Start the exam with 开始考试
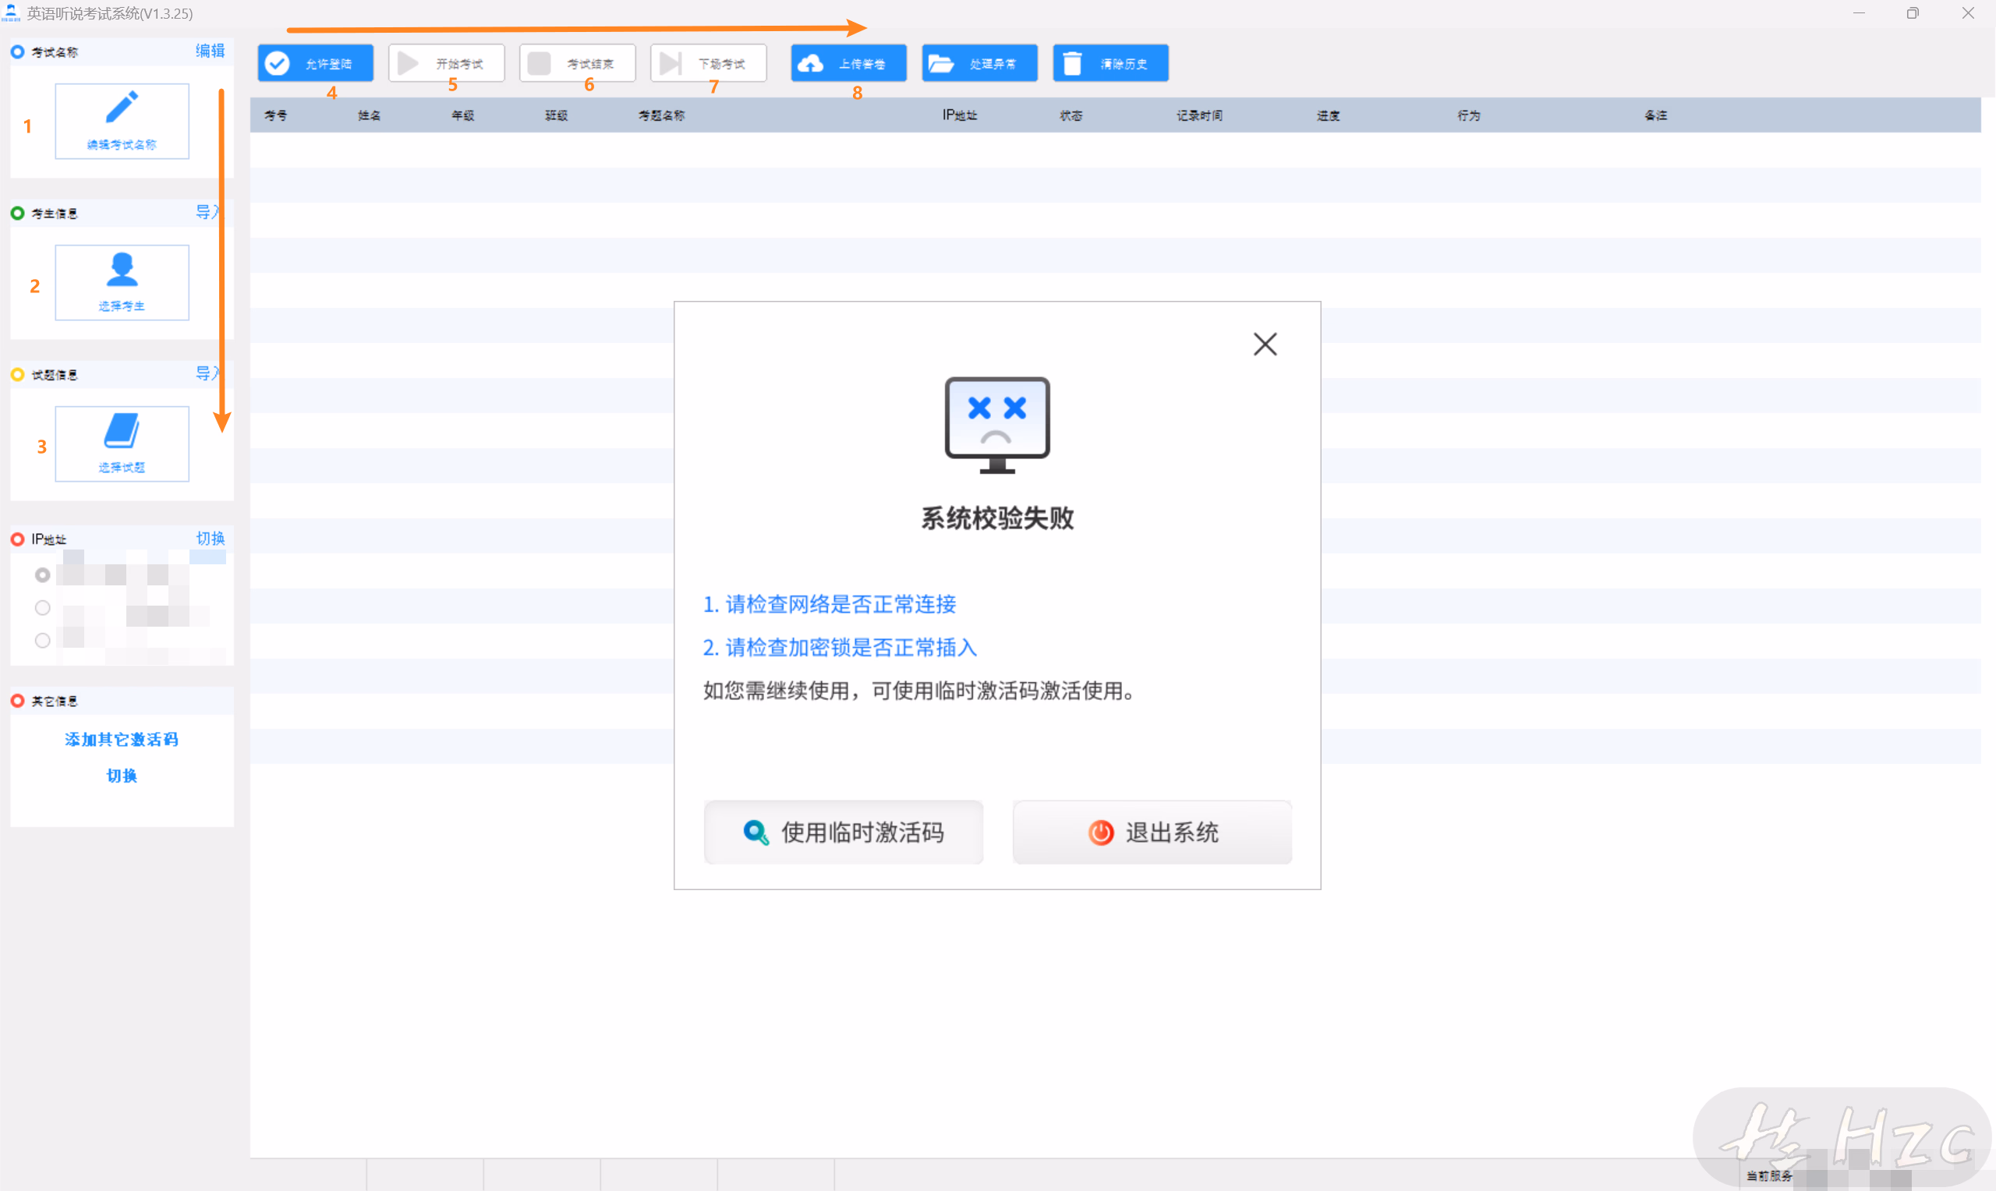 (x=446, y=63)
